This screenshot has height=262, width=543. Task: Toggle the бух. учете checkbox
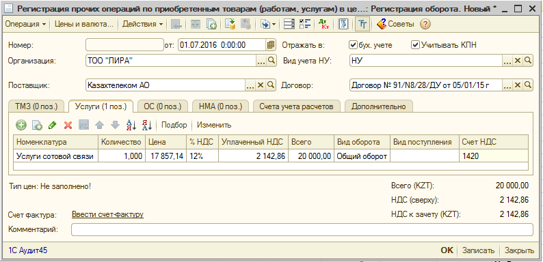tap(353, 45)
